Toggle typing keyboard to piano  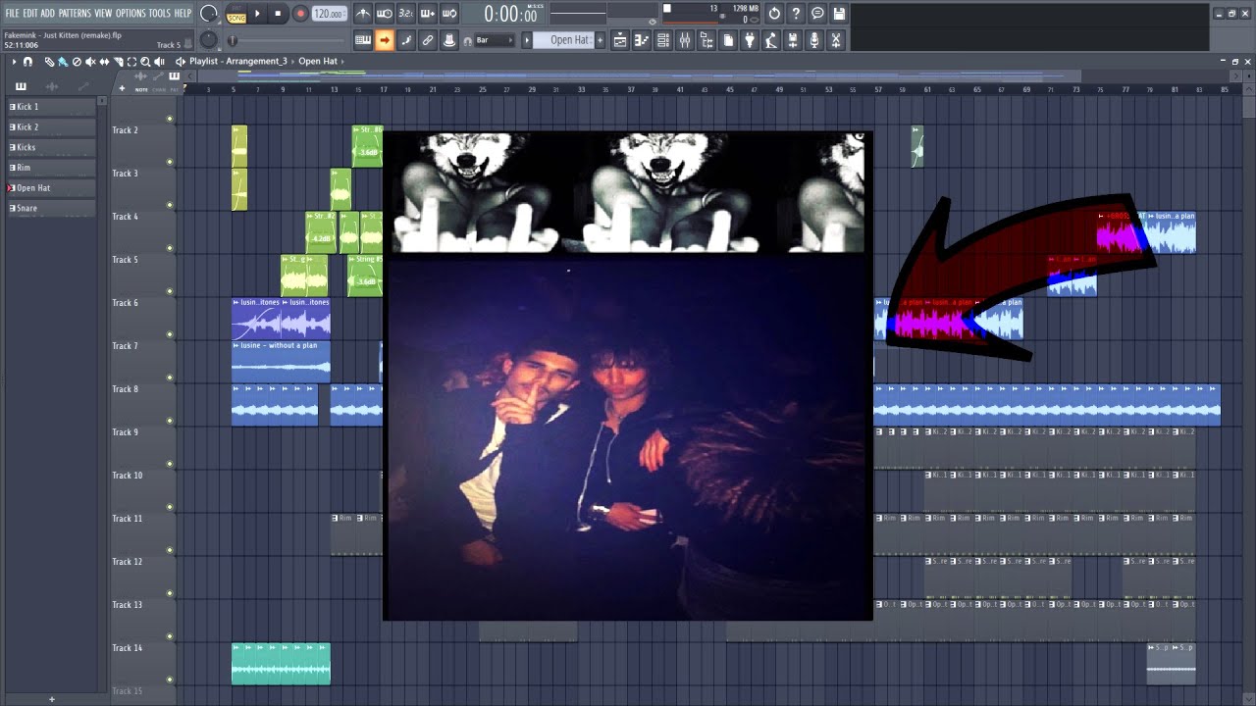point(362,40)
